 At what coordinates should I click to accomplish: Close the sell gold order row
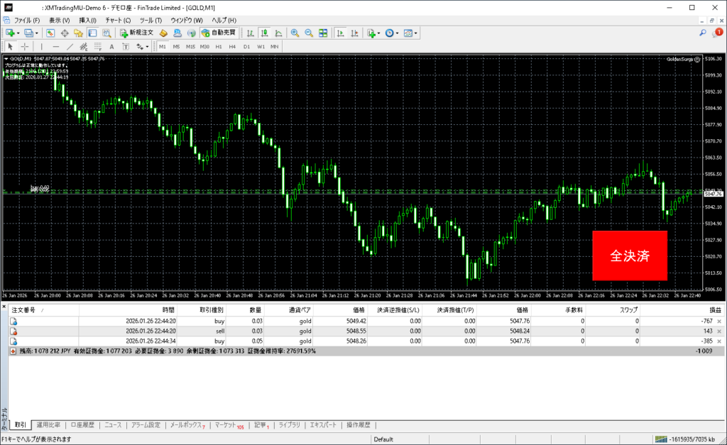(719, 331)
